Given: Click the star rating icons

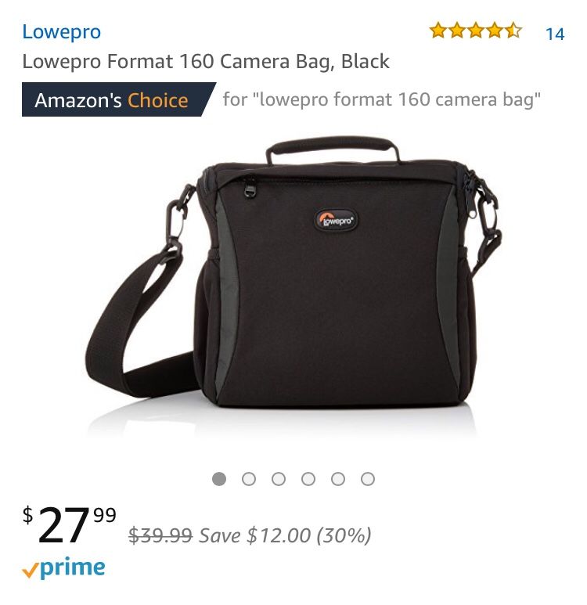Looking at the screenshot, I should (x=475, y=31).
